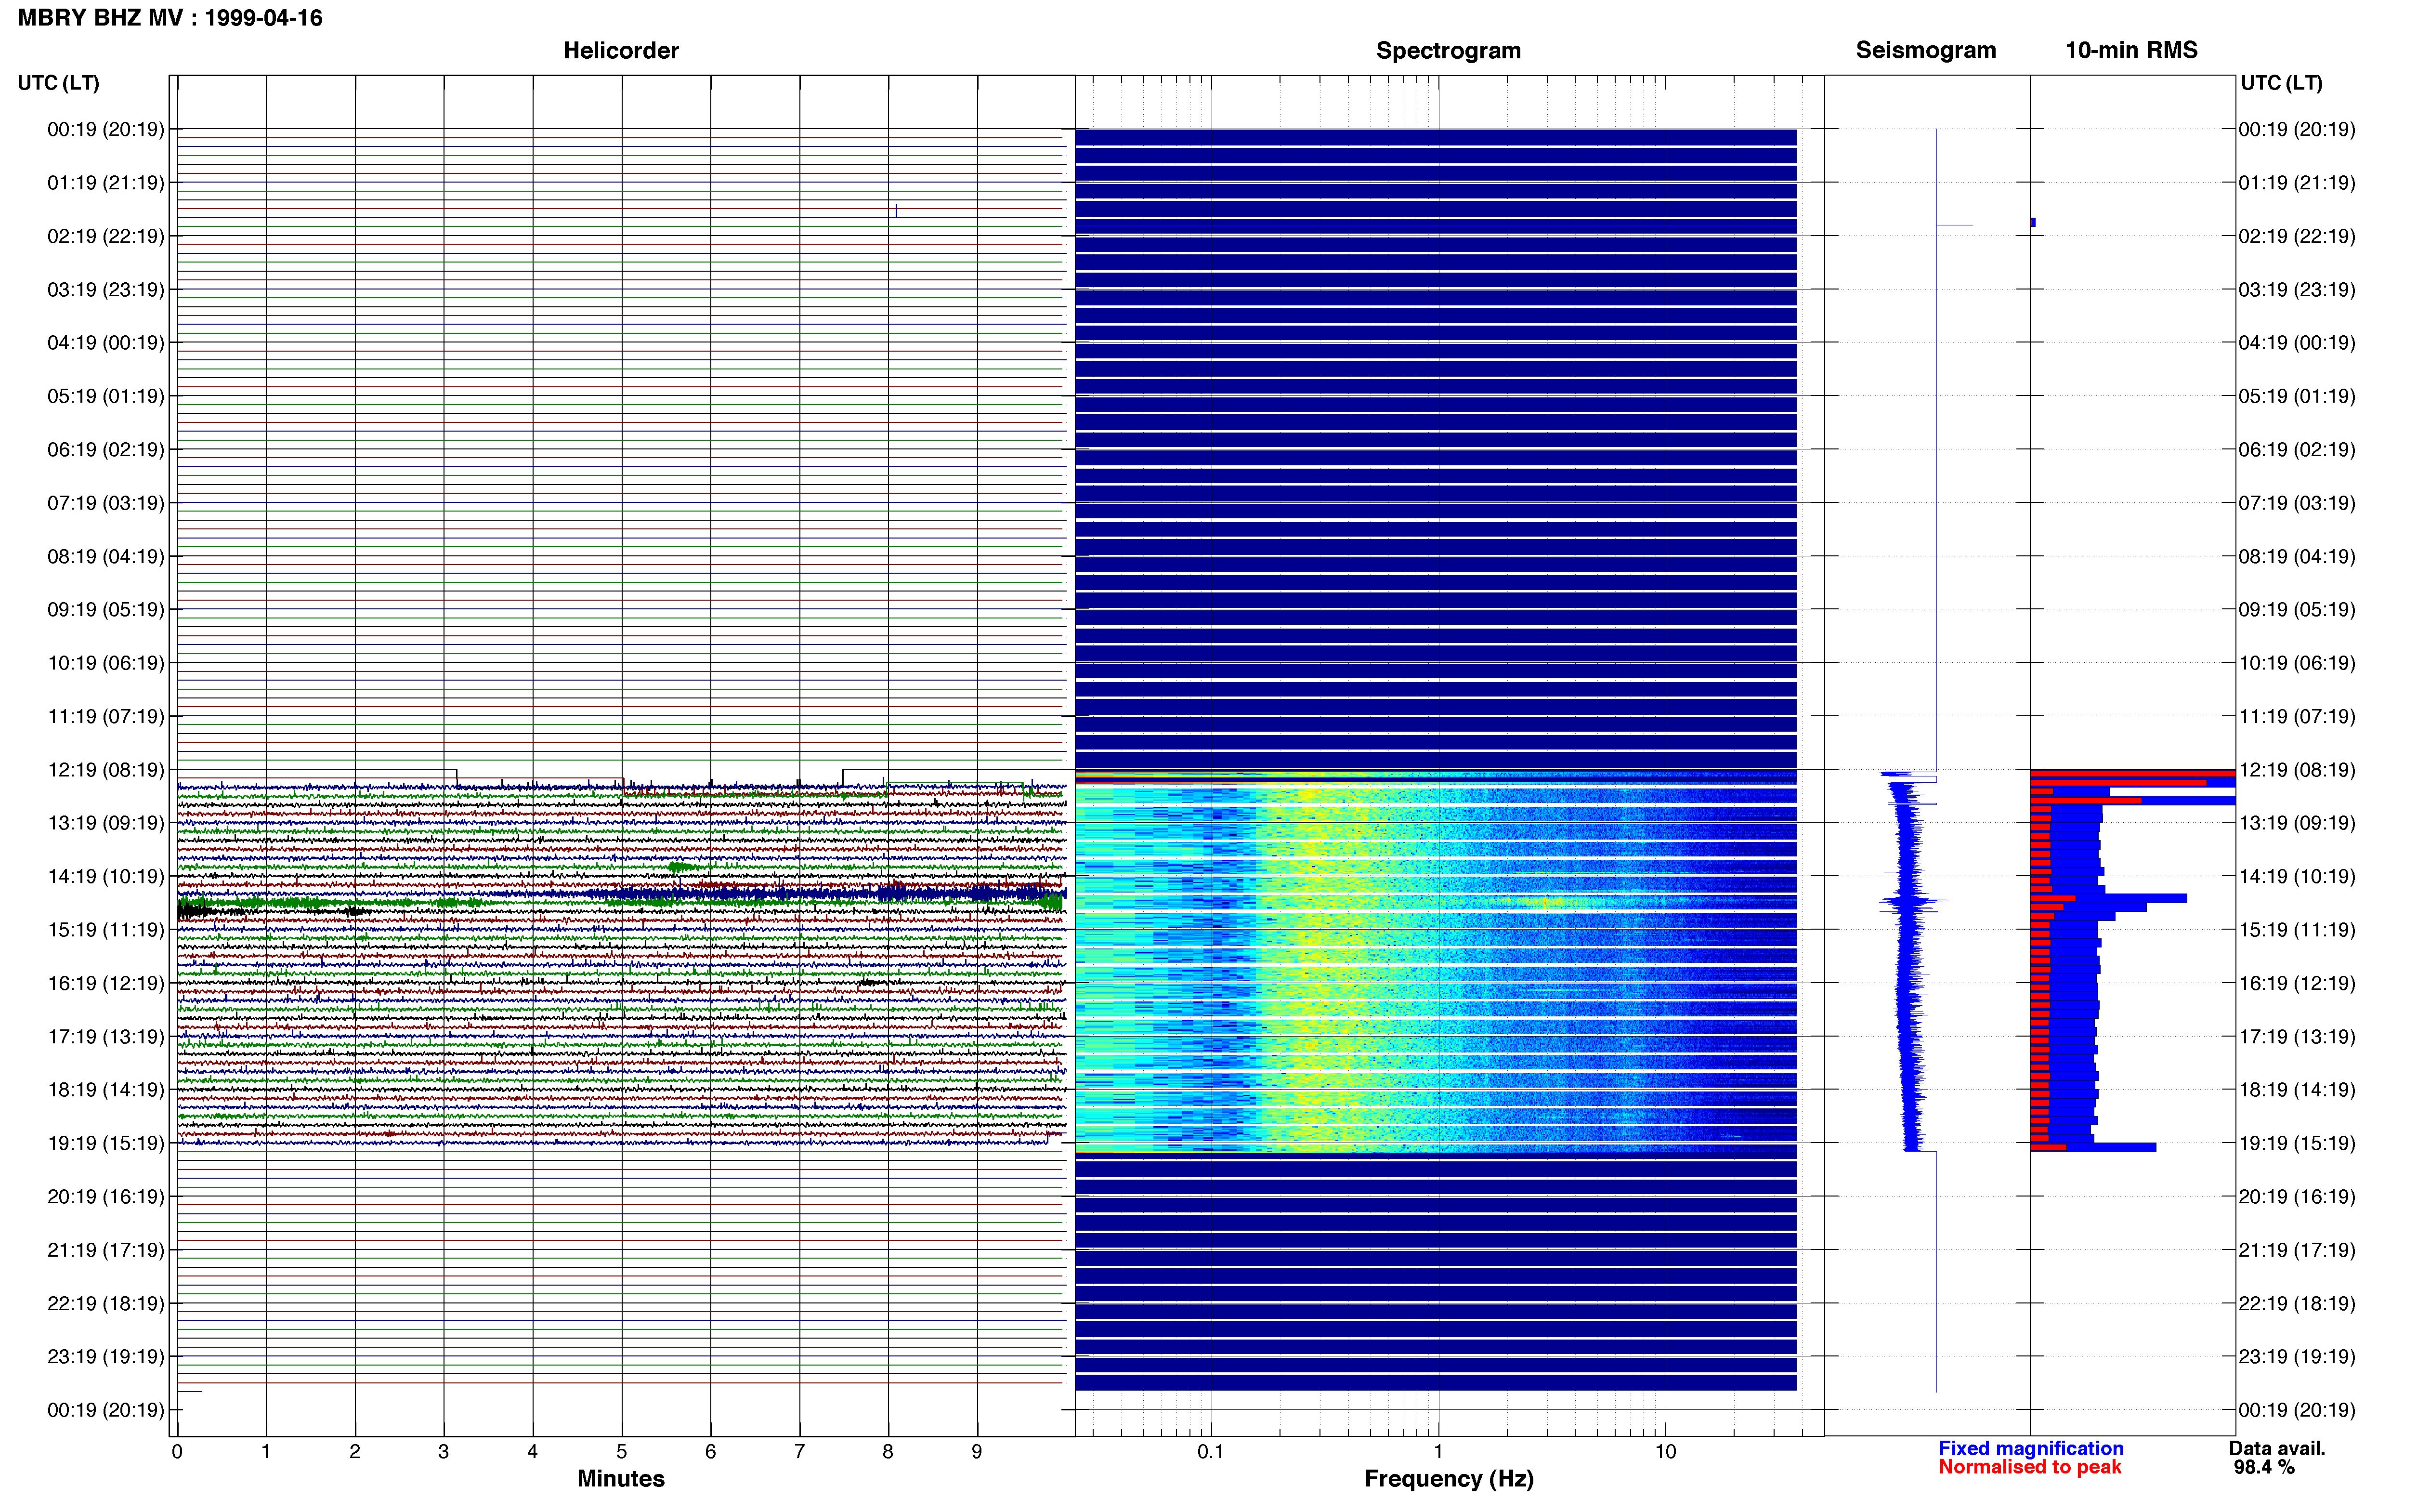This screenshot has height=1512, width=2417.
Task: Click the Minutes axis label
Action: 621,1479
